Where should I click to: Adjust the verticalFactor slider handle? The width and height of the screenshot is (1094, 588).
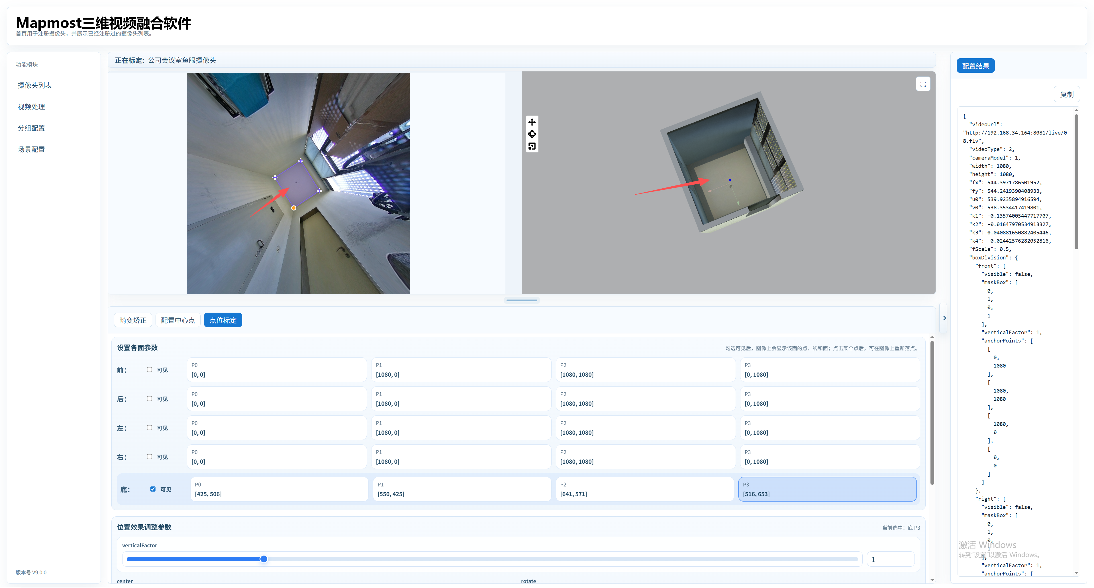pos(264,559)
